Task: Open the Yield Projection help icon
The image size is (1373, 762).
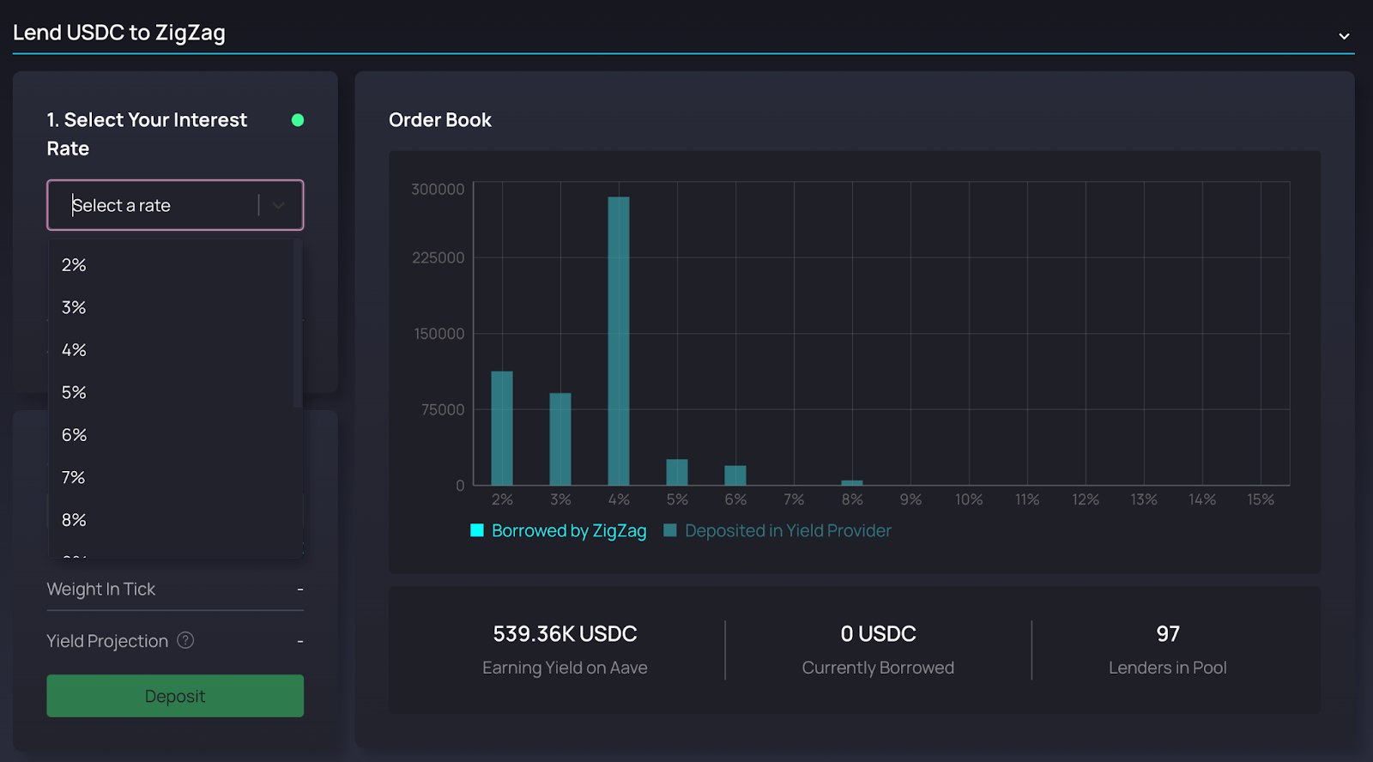Action: click(x=185, y=640)
